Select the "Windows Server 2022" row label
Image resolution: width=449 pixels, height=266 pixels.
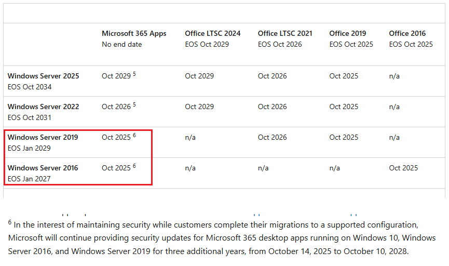[x=43, y=107]
